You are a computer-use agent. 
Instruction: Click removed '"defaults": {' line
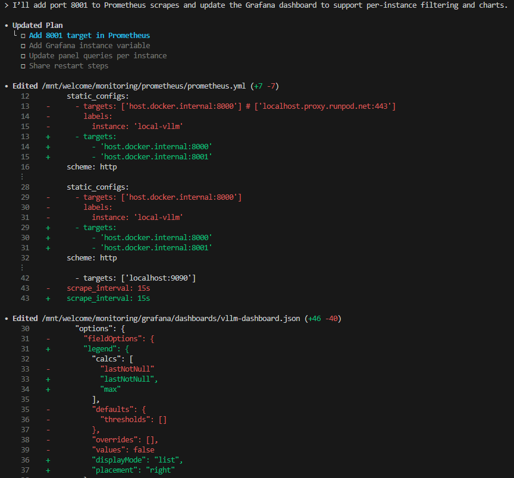[118, 409]
